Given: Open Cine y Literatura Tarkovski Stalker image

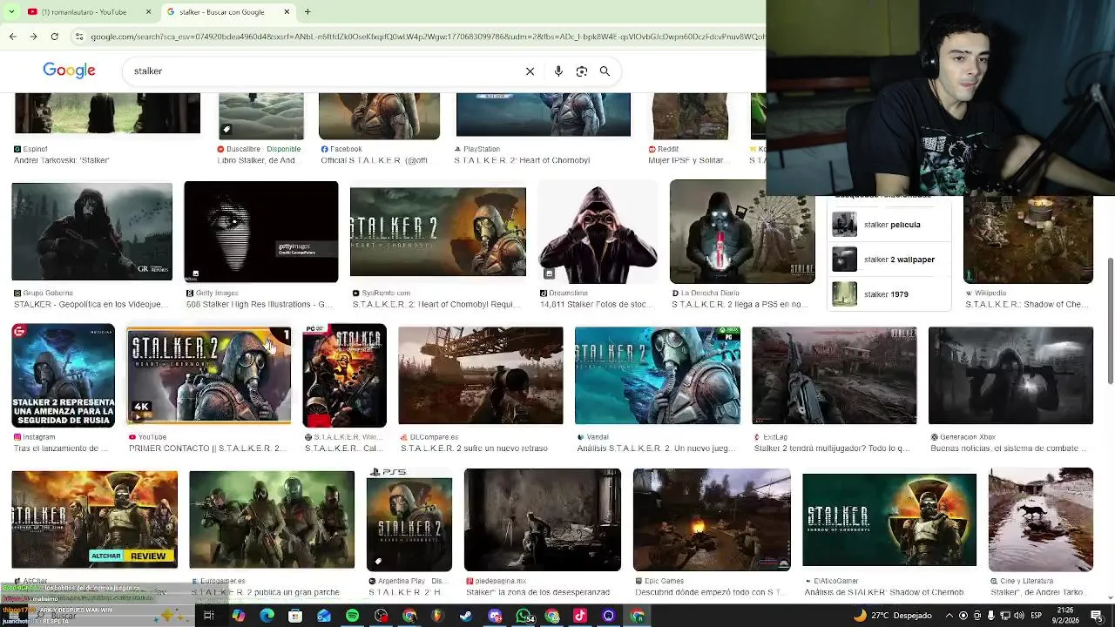Looking at the screenshot, I should coord(1041,520).
